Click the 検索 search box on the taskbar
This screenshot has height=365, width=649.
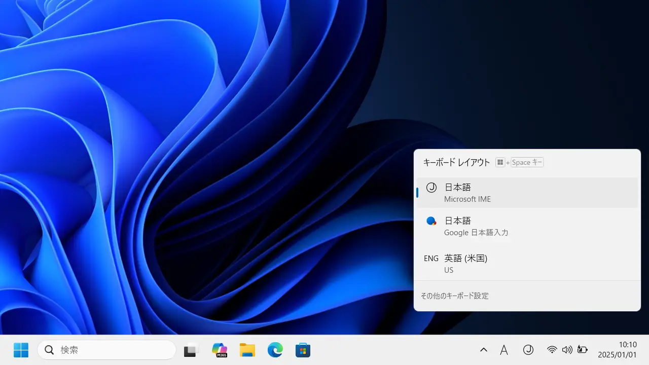tap(106, 350)
